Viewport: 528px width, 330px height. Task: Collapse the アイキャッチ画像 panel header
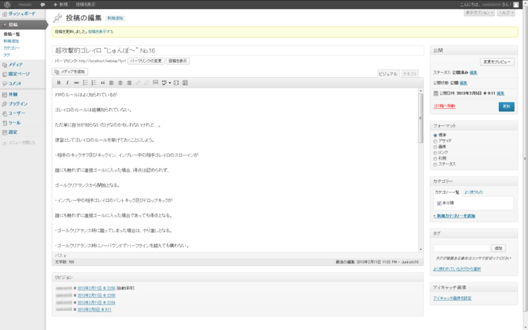click(473, 288)
